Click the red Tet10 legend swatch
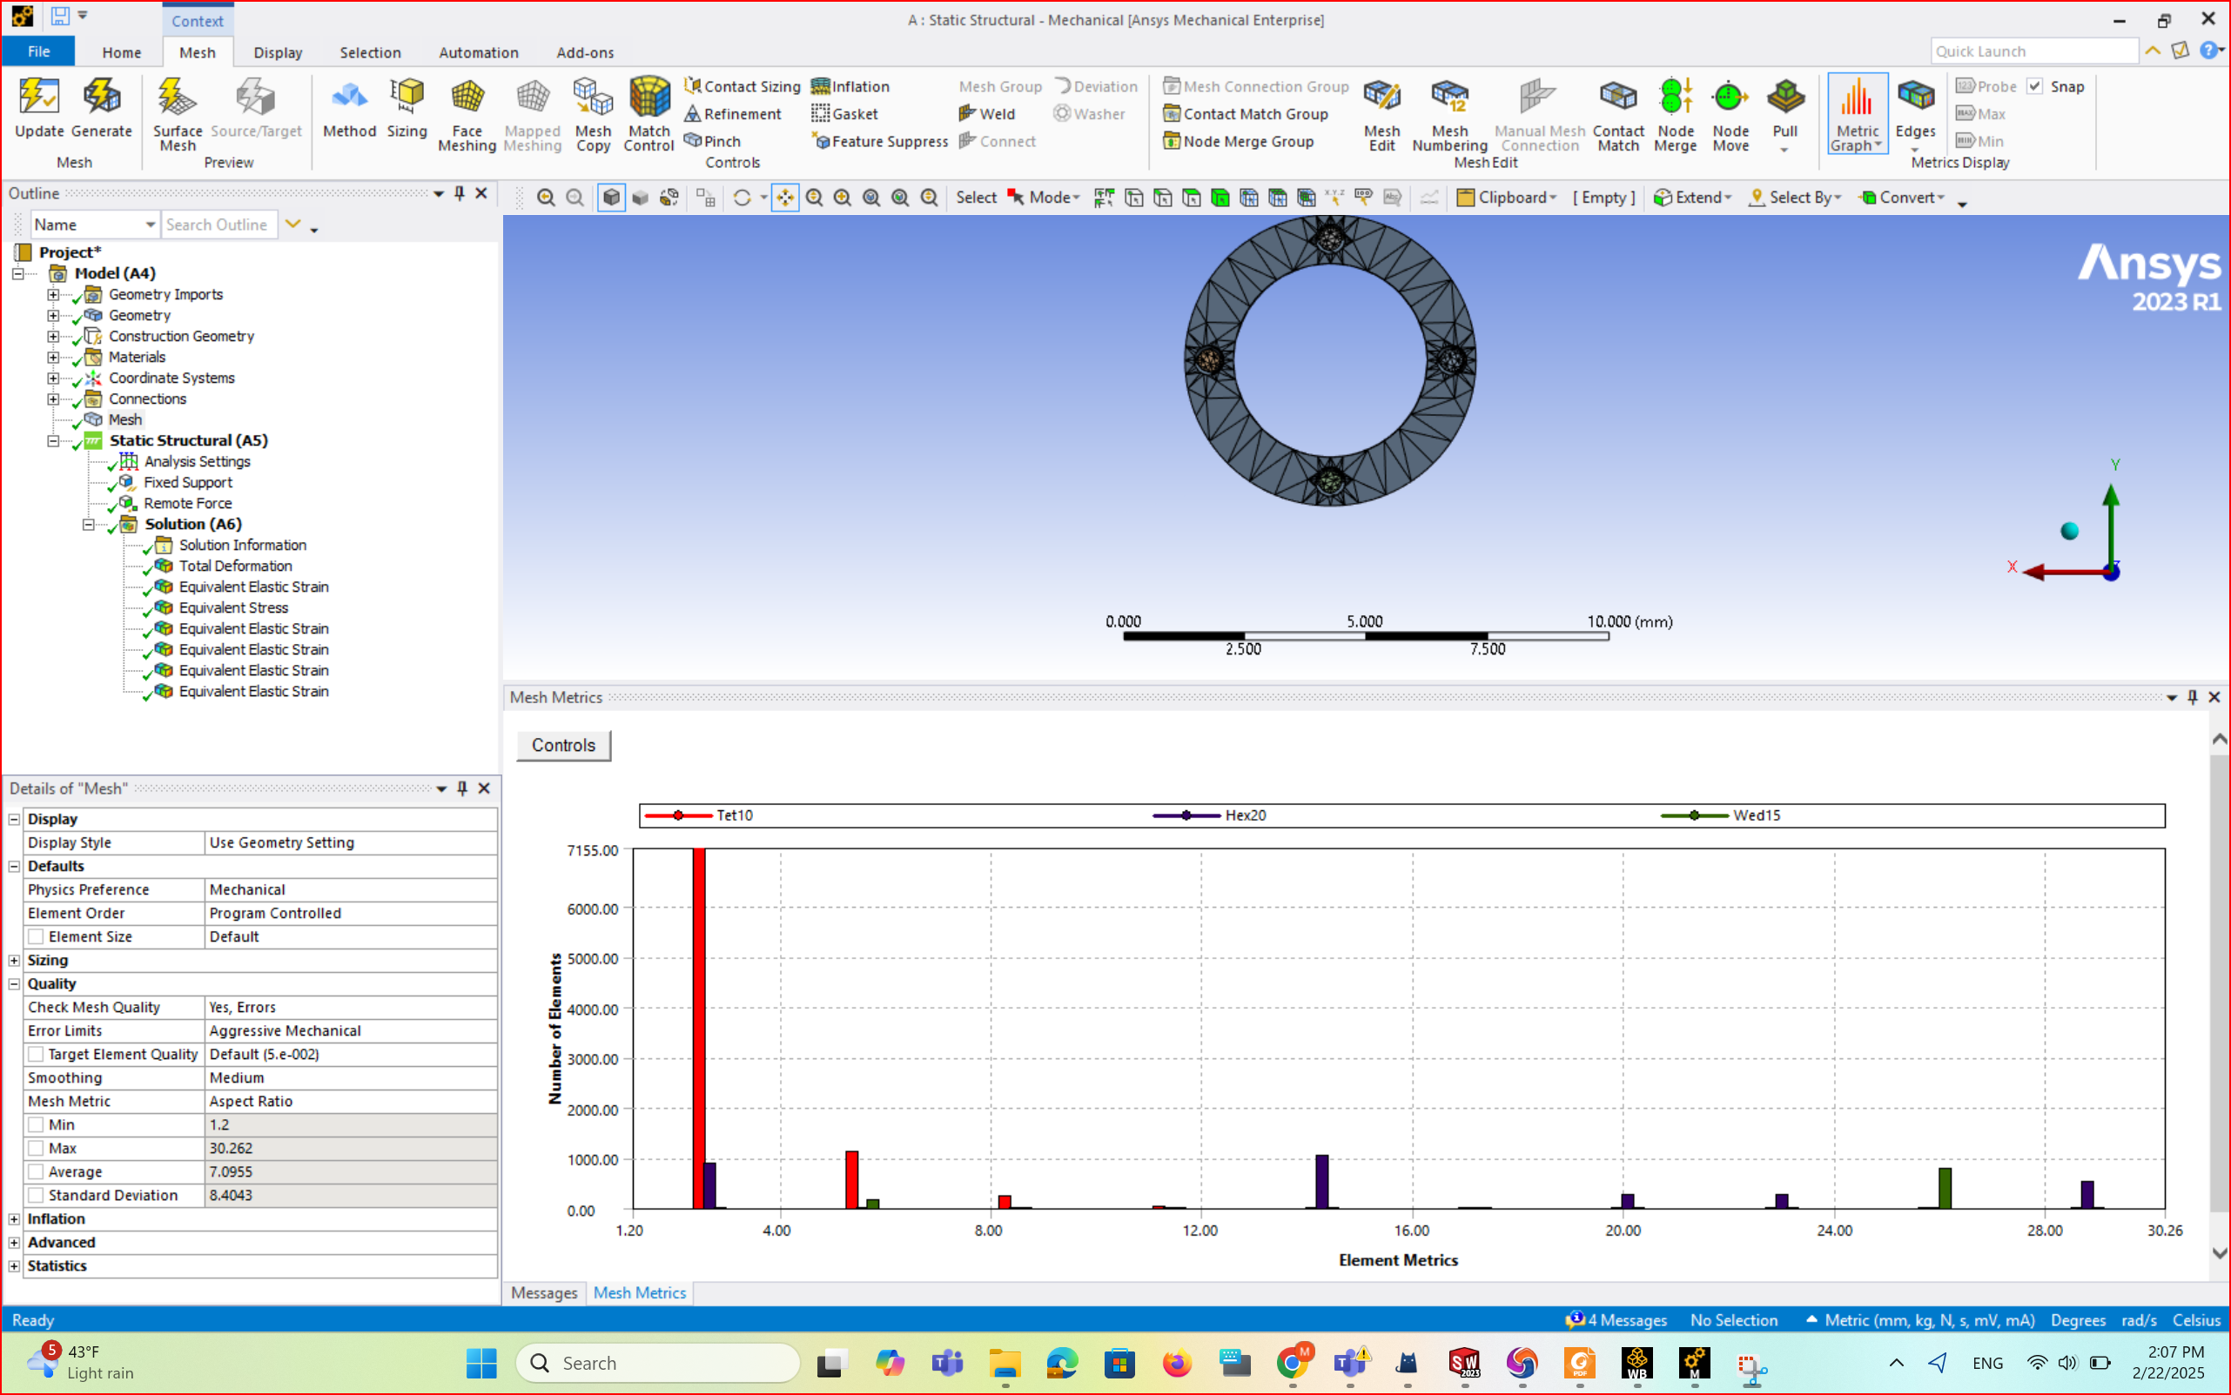 point(678,815)
